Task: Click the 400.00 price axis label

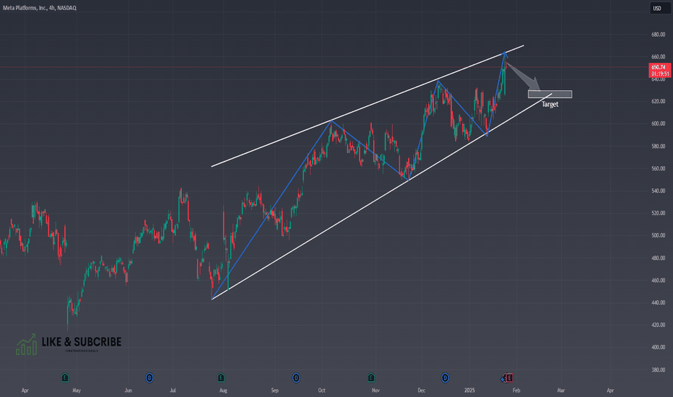Action: click(x=658, y=347)
